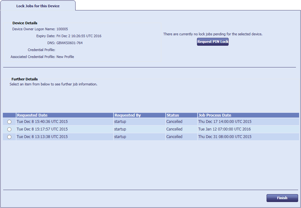Screen dimensions: 301x208
Task: Click the Thu Dec 31 08:00:00 process date cell
Action: click(225, 137)
